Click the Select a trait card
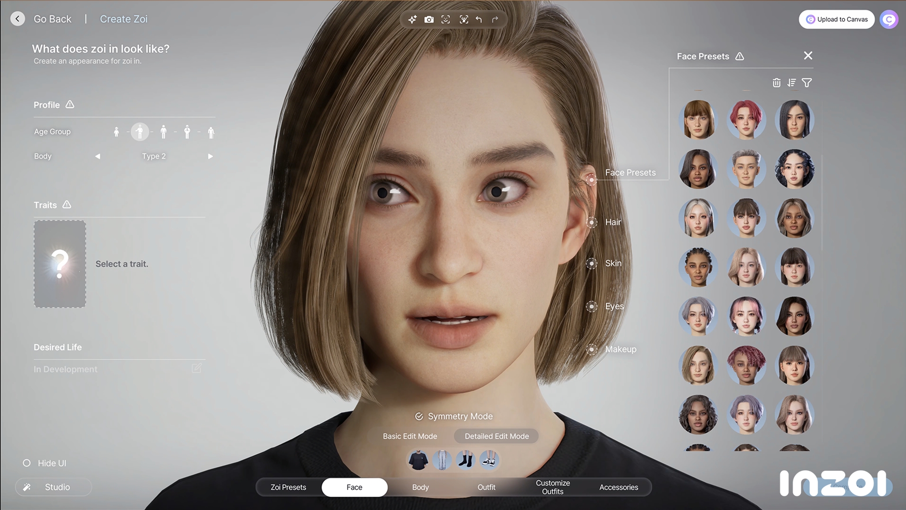This screenshot has height=510, width=906. click(60, 264)
